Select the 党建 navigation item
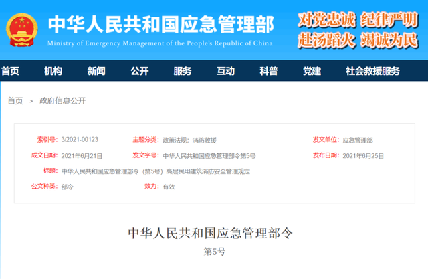This screenshot has width=428, height=279. 311,71
